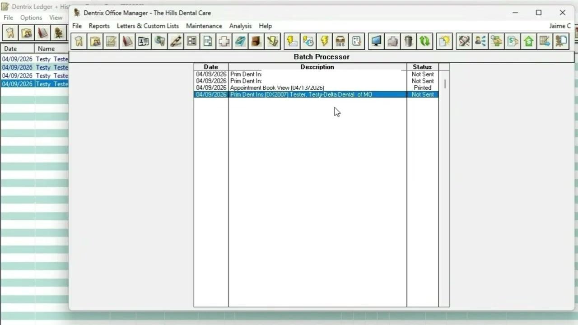This screenshot has height=325, width=578.
Task: Click the printer icon in the toolbar
Action: (392, 42)
